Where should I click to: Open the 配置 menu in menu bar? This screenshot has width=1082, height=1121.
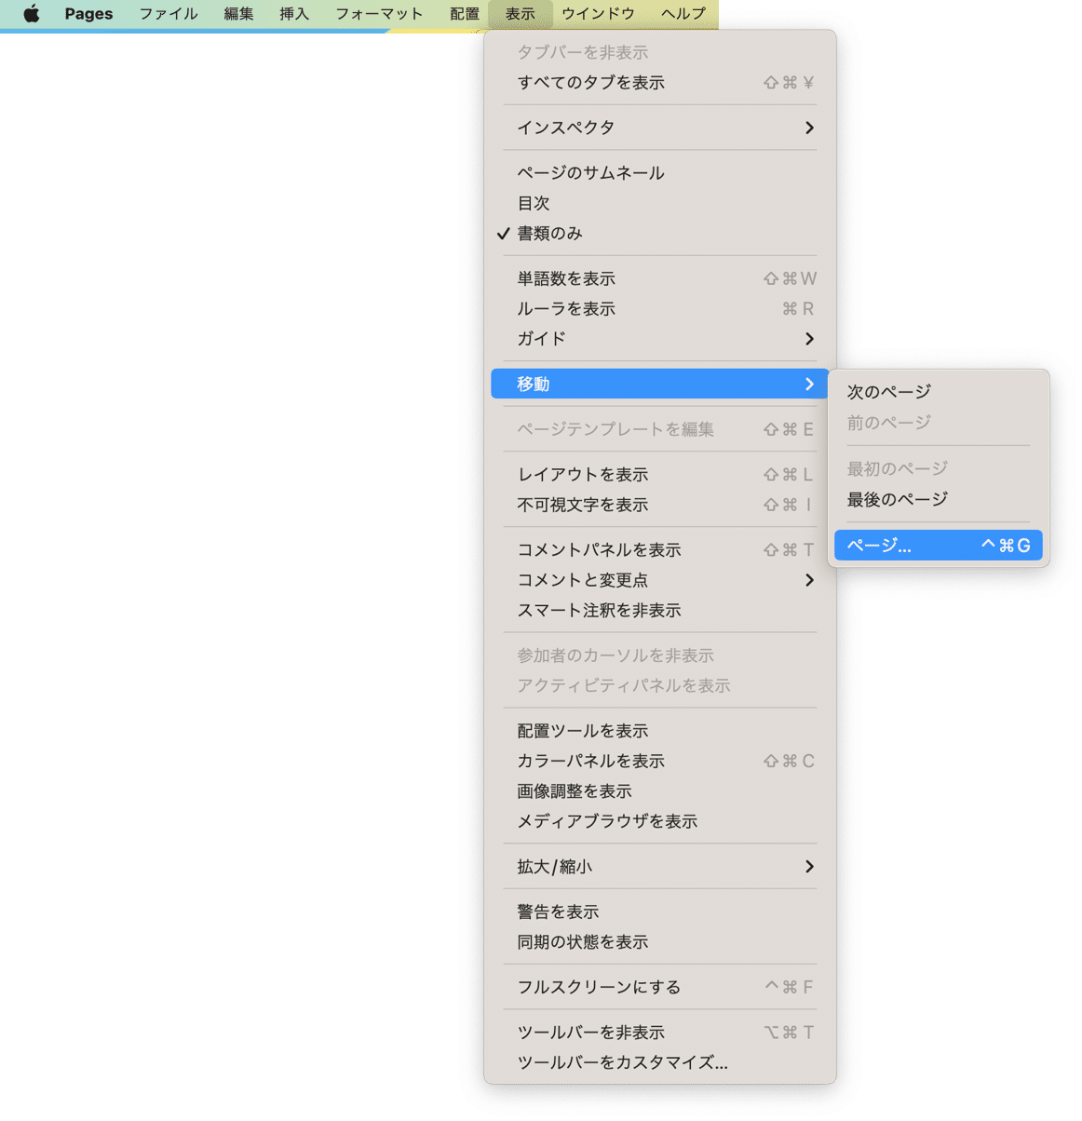(465, 14)
